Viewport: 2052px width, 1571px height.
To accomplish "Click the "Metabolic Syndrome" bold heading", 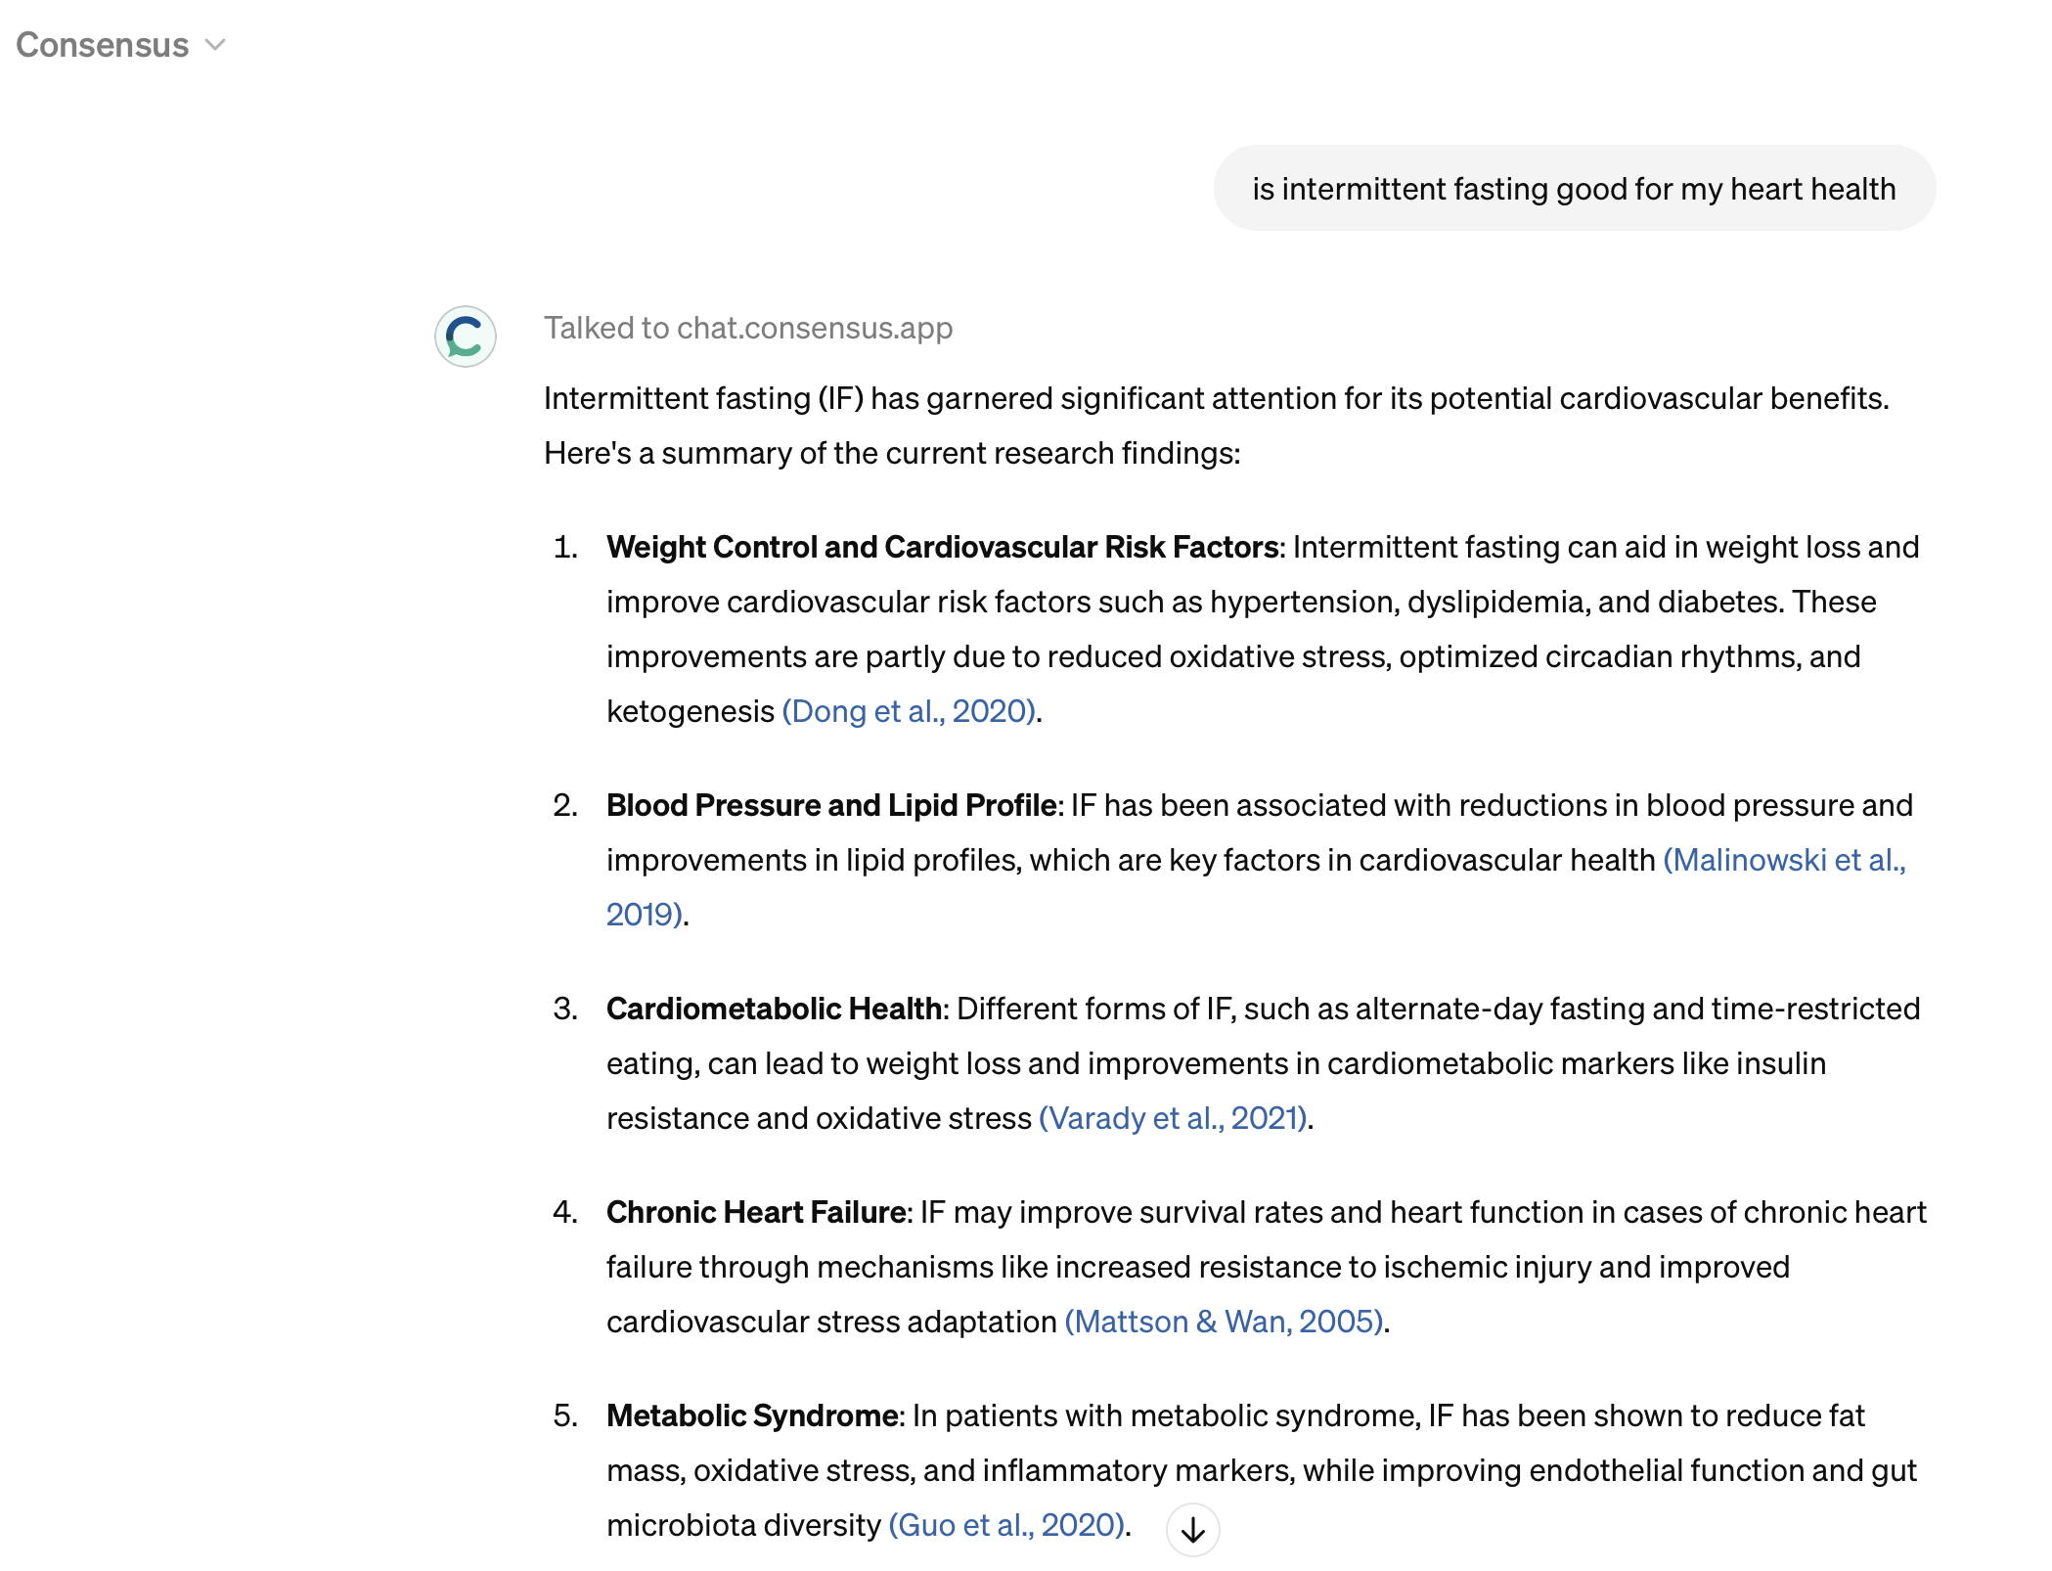I will 752,1415.
